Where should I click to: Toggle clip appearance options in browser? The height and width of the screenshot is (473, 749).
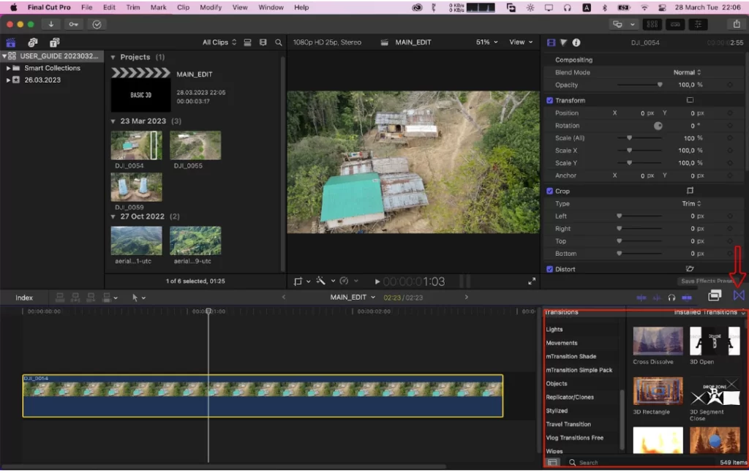(247, 42)
